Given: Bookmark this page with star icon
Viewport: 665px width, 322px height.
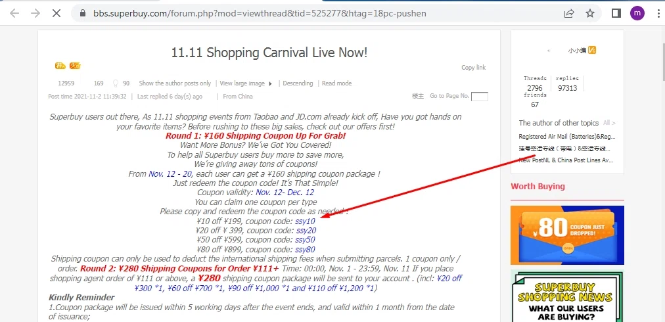Looking at the screenshot, I should click(x=590, y=13).
